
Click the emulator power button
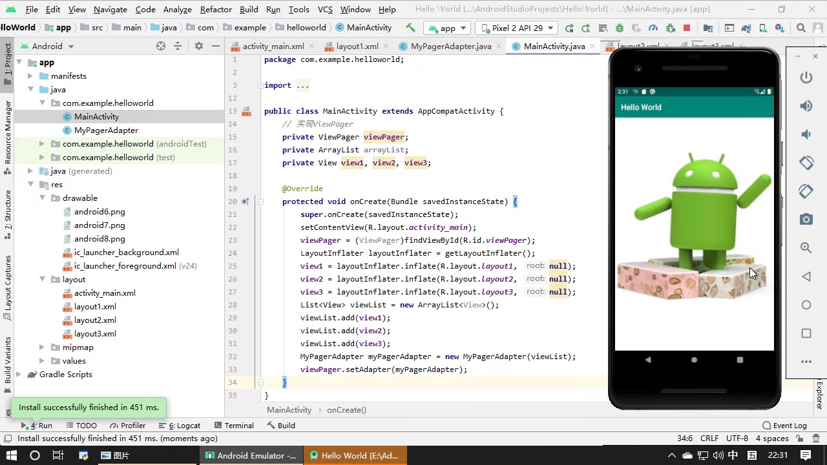point(806,77)
